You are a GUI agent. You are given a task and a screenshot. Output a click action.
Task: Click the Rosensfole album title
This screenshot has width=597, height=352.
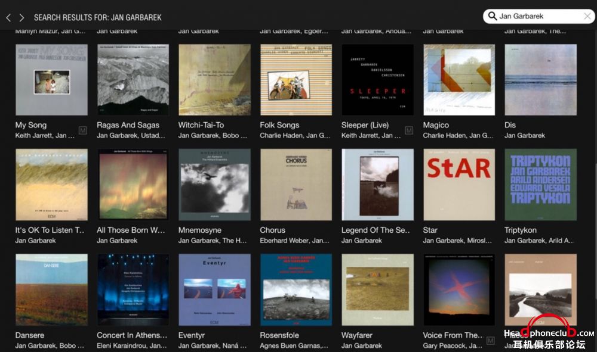pyautogui.click(x=279, y=335)
